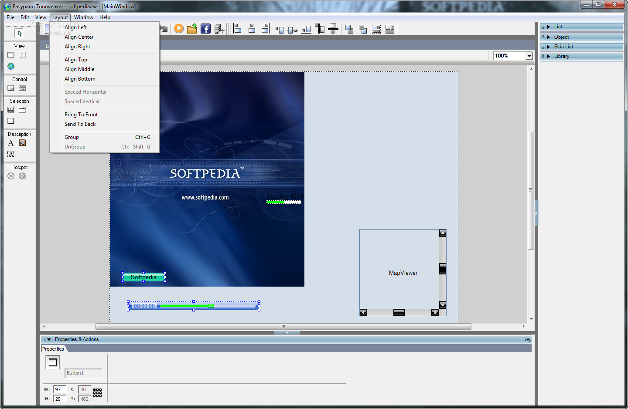Expand the List panel
Image resolution: width=628 pixels, height=409 pixels.
[582, 27]
